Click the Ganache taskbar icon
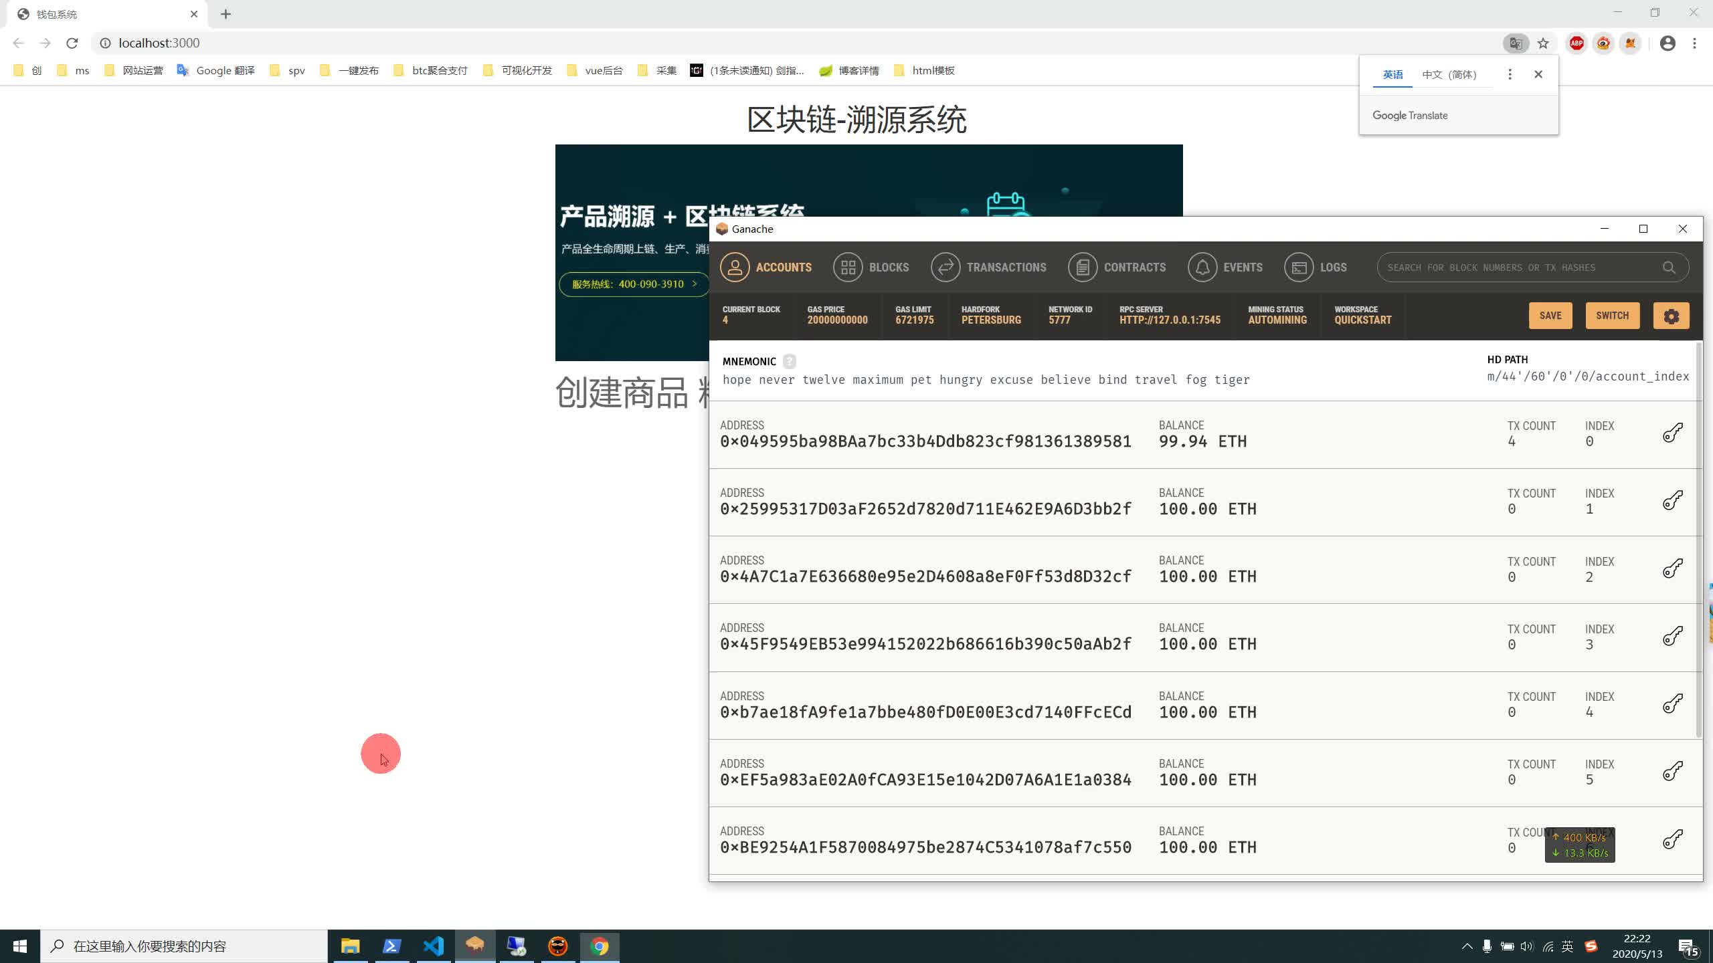The image size is (1713, 963). [475, 946]
